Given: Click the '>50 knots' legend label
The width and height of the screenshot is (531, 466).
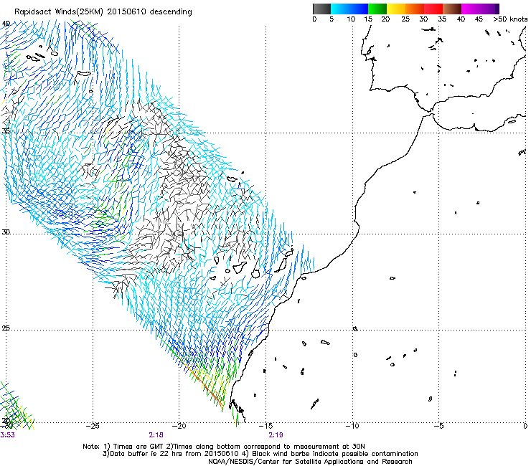Looking at the screenshot, I should tap(510, 19).
